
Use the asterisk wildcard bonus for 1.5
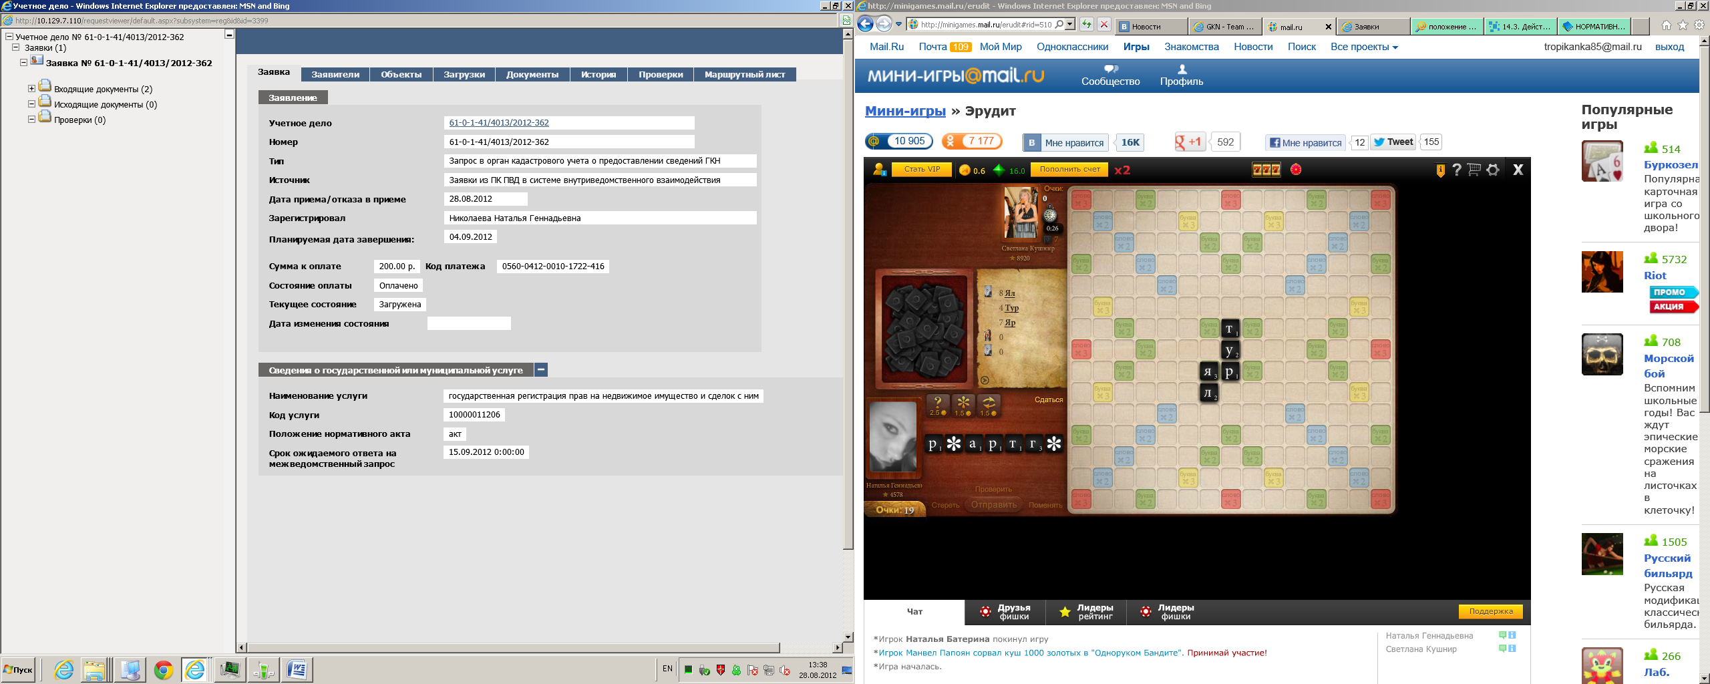click(963, 405)
